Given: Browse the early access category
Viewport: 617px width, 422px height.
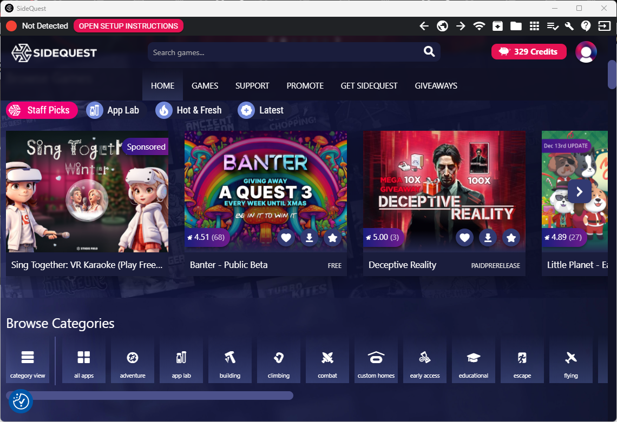Looking at the screenshot, I should pyautogui.click(x=425, y=361).
